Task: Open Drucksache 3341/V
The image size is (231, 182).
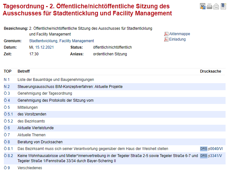Action: pyautogui.click(x=216, y=156)
